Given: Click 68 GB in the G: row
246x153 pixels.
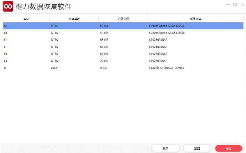Looking at the screenshot, I should pyautogui.click(x=104, y=54).
